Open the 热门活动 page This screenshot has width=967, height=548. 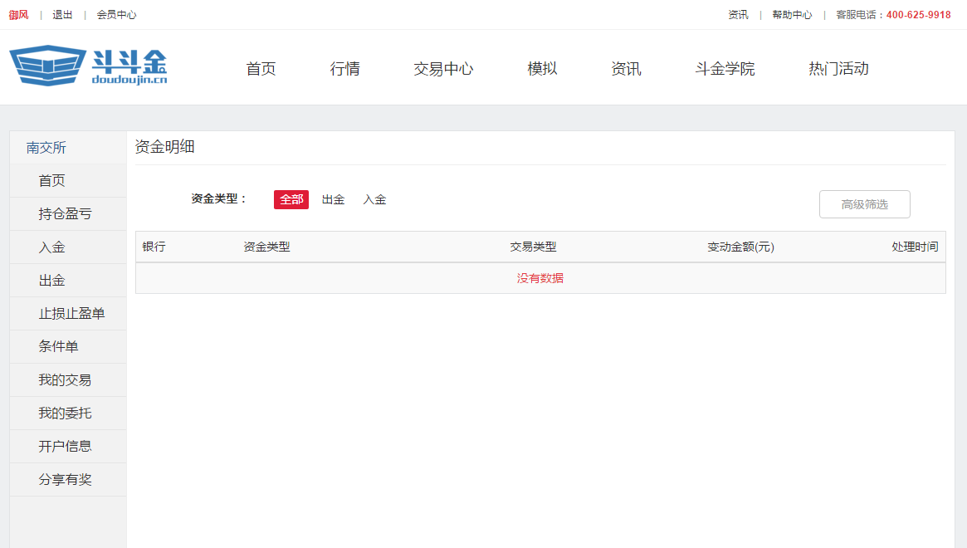(837, 69)
